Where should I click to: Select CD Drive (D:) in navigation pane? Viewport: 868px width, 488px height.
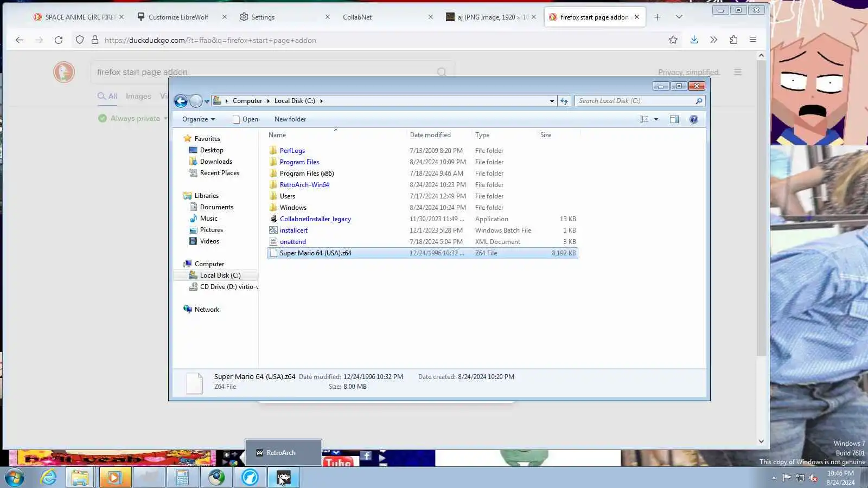[x=222, y=287]
